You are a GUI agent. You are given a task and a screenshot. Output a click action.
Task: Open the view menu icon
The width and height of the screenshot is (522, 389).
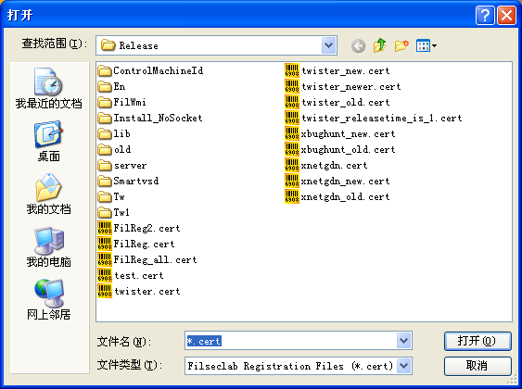click(427, 45)
